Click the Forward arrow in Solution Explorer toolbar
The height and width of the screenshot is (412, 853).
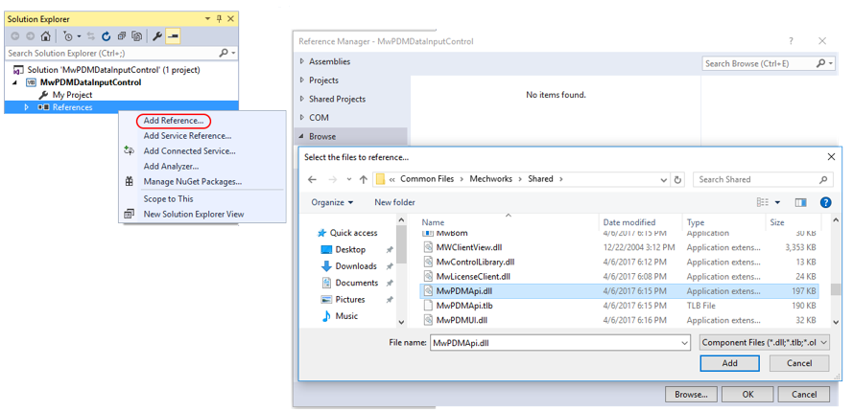(x=30, y=36)
